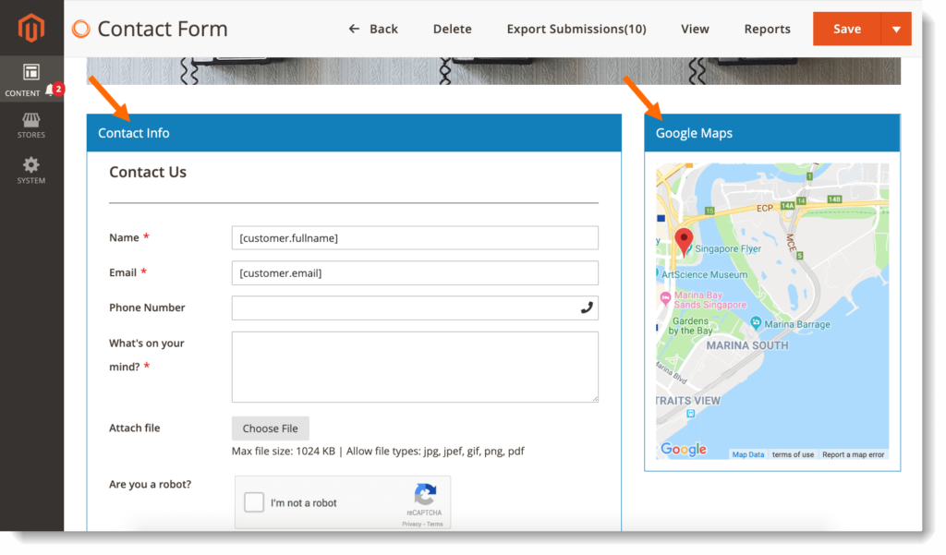Screen dimensions: 946x555
Task: Click the red map pin marker
Action: pyautogui.click(x=684, y=242)
